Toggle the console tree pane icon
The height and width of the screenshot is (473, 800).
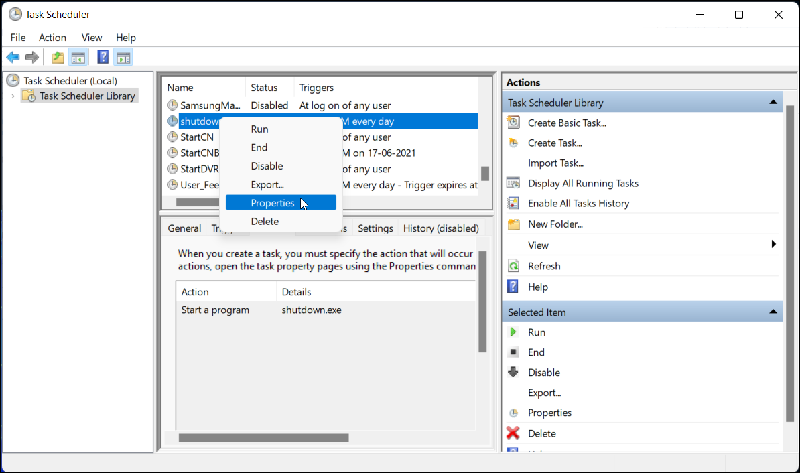(78, 57)
